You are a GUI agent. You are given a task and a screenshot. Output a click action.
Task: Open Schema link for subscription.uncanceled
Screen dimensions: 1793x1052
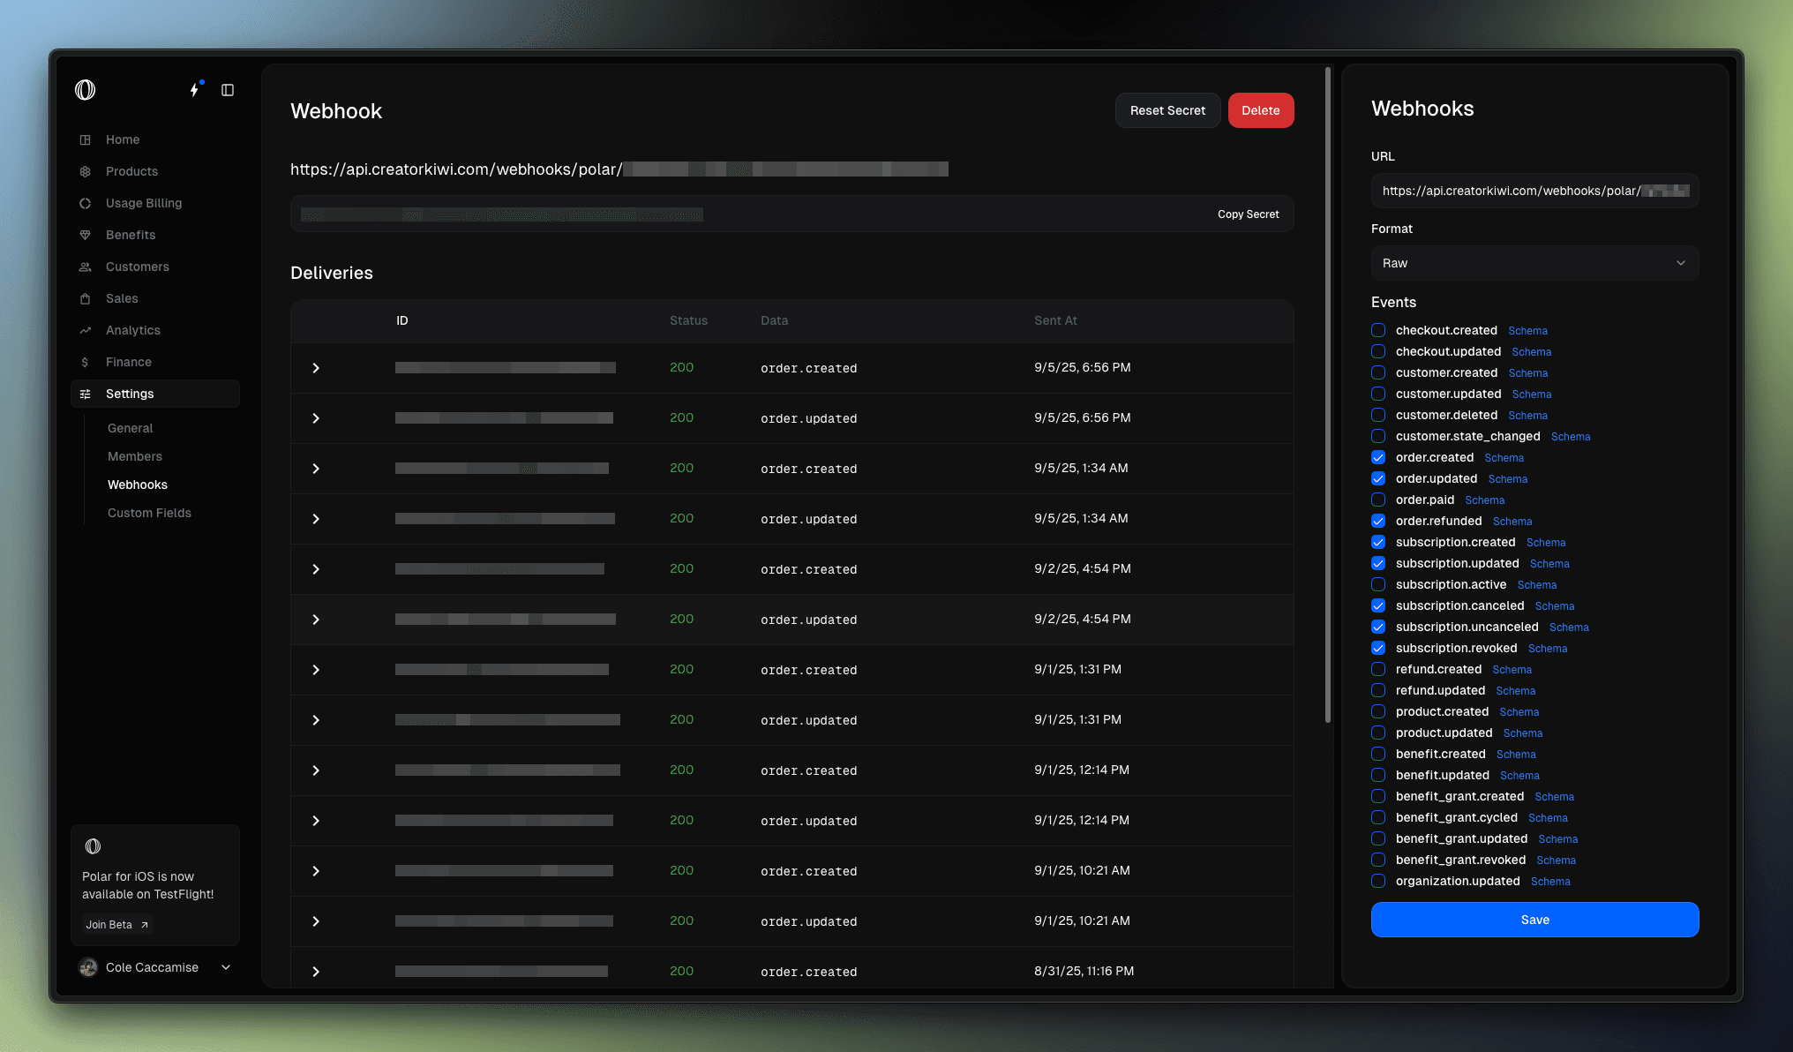1569,627
